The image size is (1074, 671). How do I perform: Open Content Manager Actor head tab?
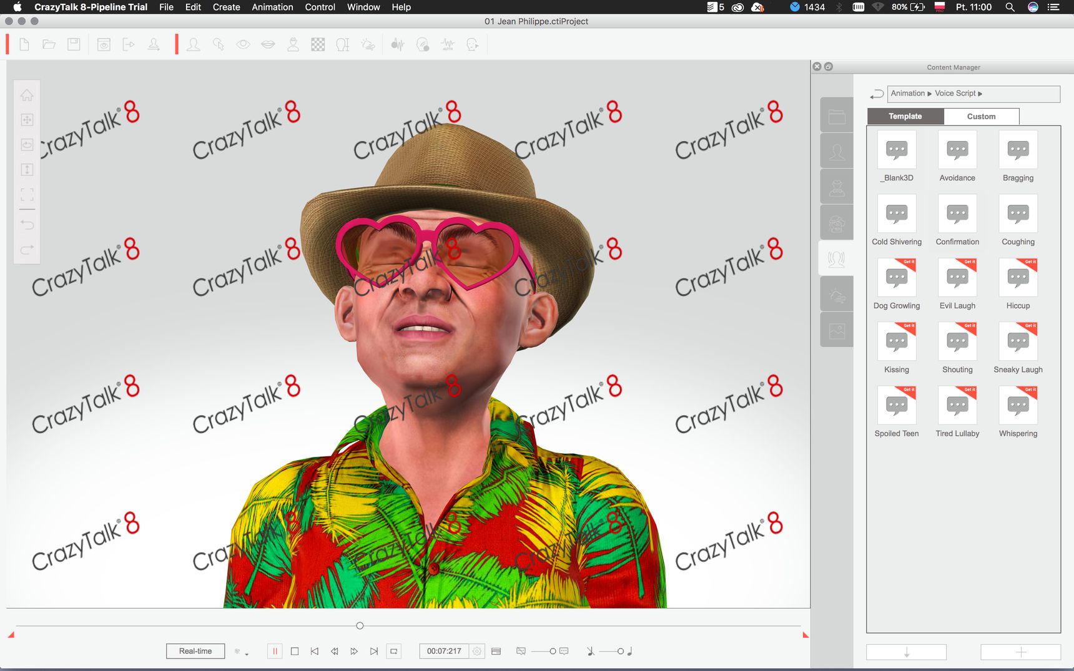pyautogui.click(x=837, y=152)
